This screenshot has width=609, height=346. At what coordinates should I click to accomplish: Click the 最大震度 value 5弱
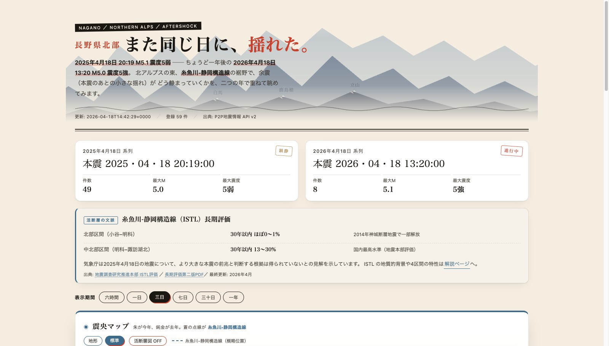(x=228, y=189)
